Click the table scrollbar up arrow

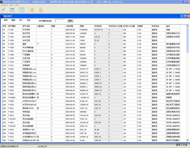point(187,26)
